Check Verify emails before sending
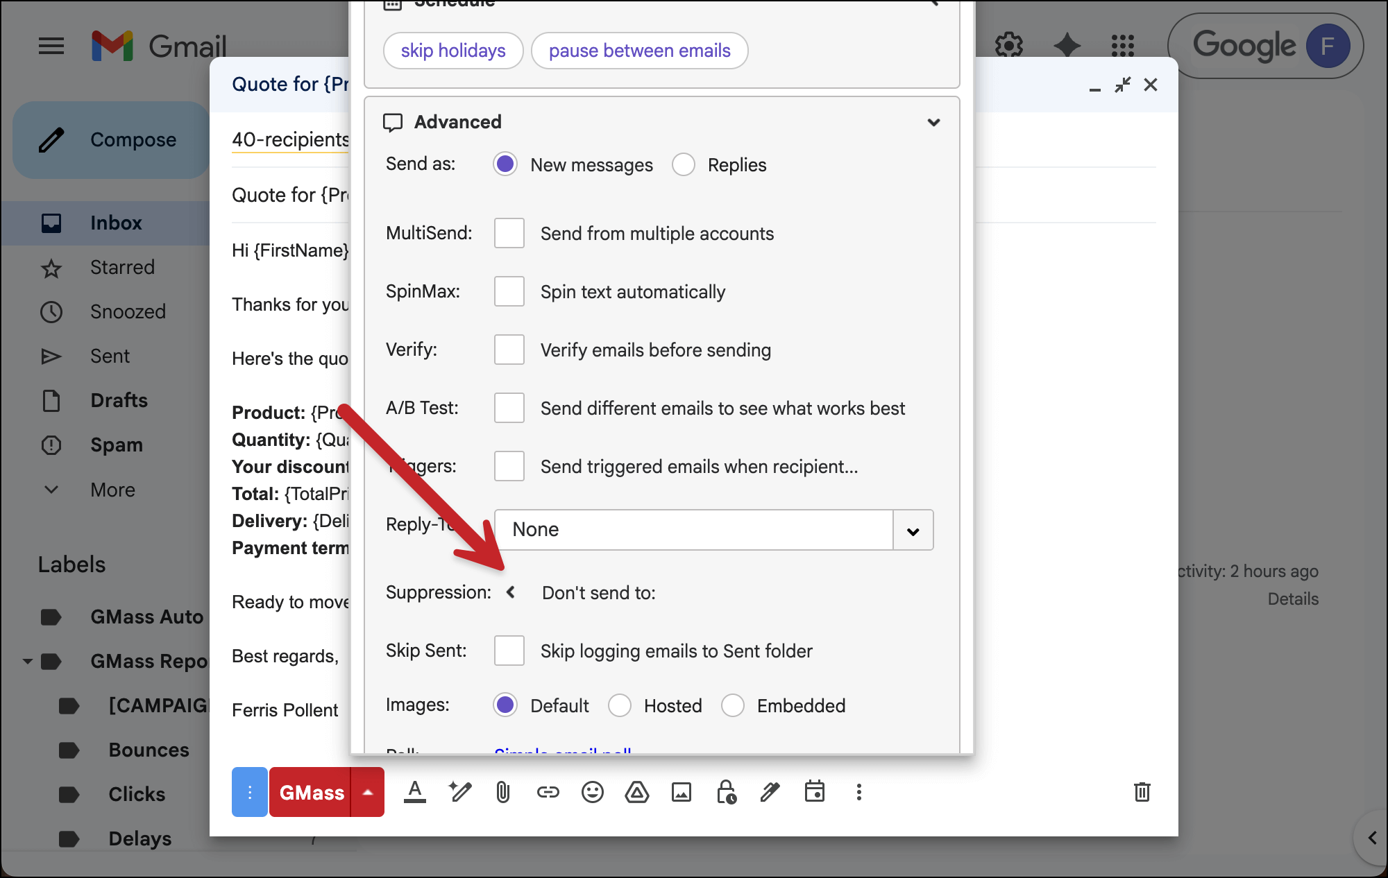The image size is (1388, 878). coord(509,350)
